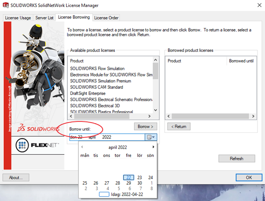Confirm with the OK button
Image resolution: width=265 pixels, height=201 pixels.
click(x=249, y=178)
